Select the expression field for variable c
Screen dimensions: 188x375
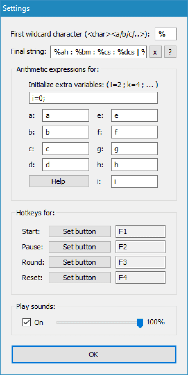tap(66, 149)
